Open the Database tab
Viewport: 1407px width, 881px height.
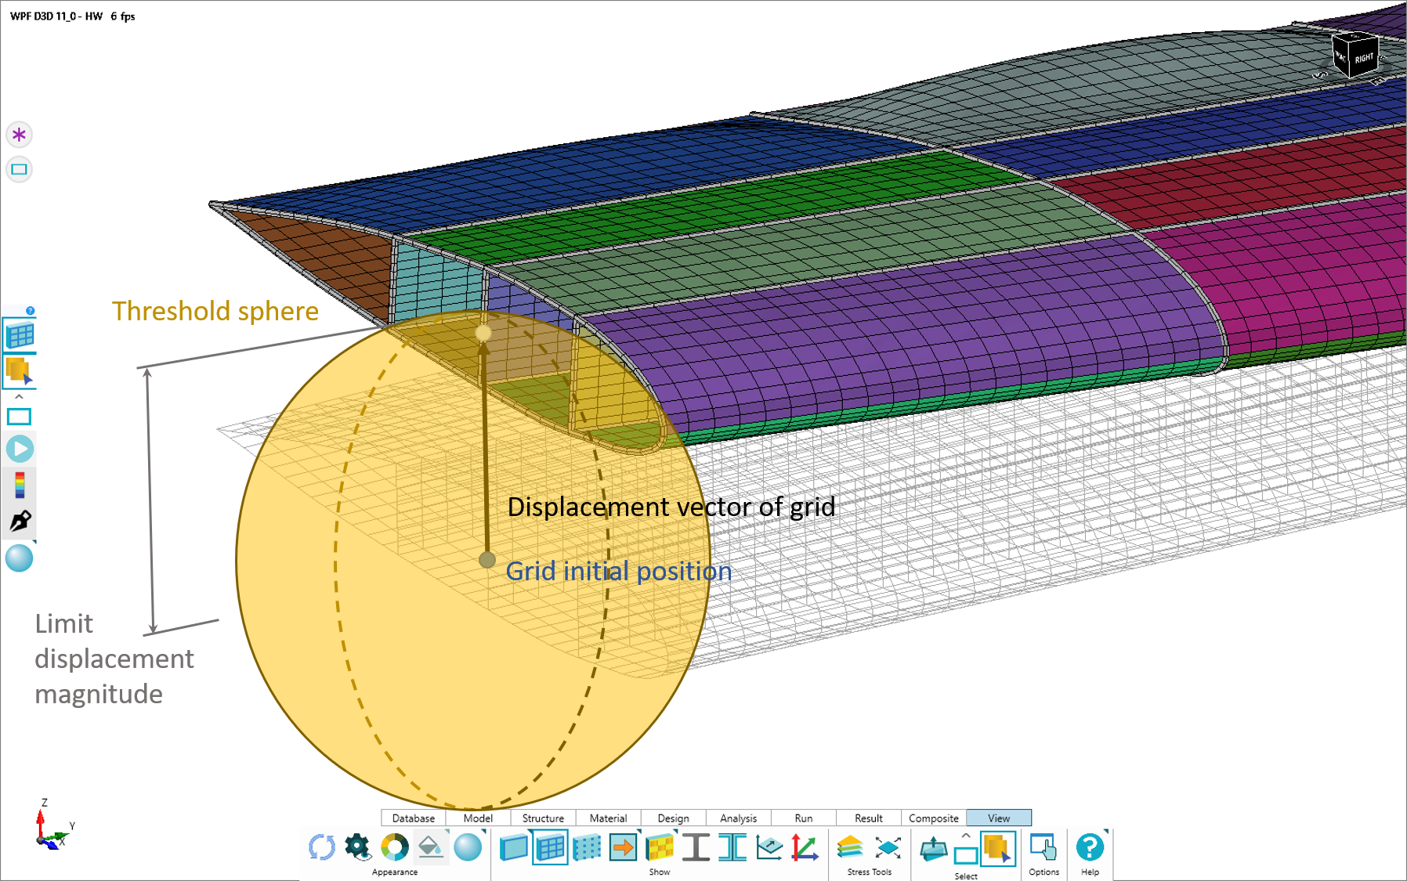click(x=413, y=818)
